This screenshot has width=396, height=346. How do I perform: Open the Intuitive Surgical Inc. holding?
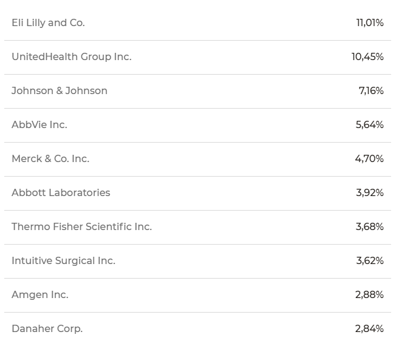[x=63, y=260]
